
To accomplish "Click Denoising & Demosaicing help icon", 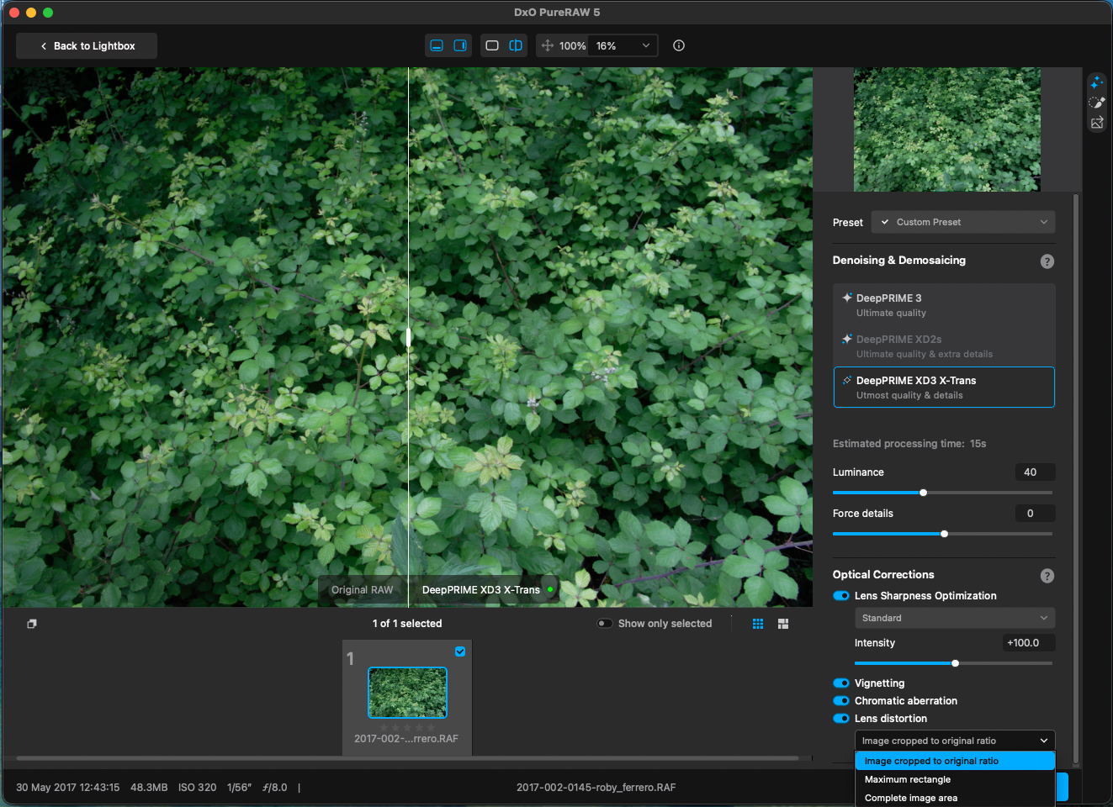I will click(1047, 261).
